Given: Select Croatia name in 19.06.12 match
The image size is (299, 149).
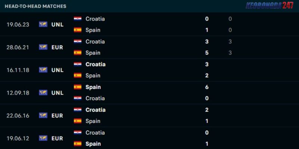Looking at the screenshot, I should [x=95, y=133].
